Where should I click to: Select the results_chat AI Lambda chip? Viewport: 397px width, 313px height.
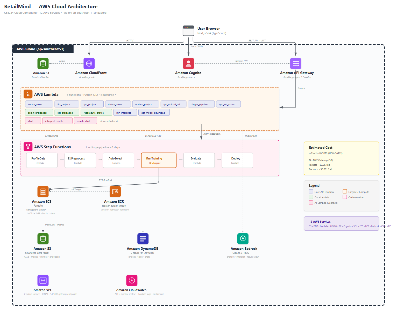tap(86, 121)
